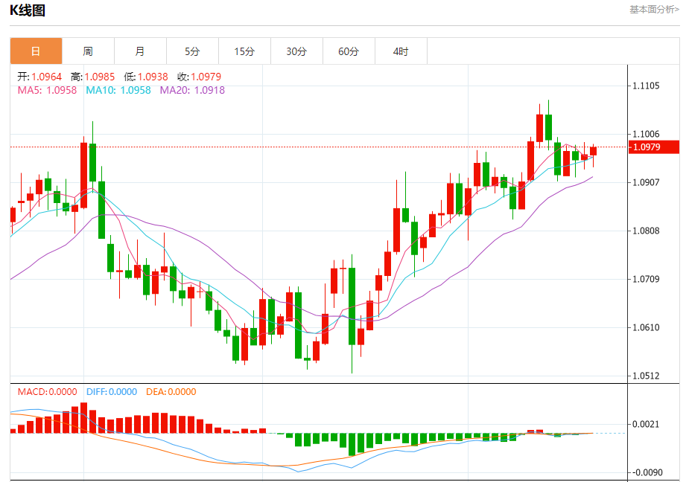Open the 4时 chart tab
The image size is (689, 482).
[401, 51]
